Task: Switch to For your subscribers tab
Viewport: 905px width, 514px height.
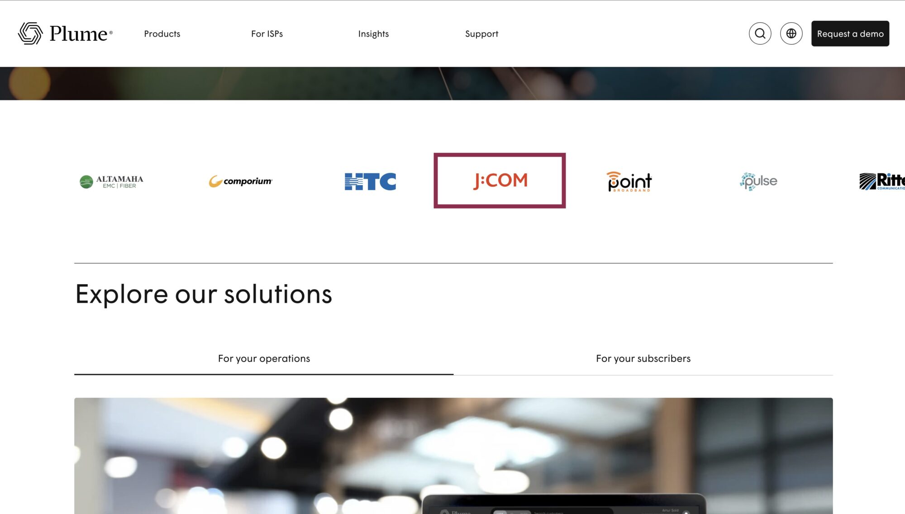Action: [643, 359]
